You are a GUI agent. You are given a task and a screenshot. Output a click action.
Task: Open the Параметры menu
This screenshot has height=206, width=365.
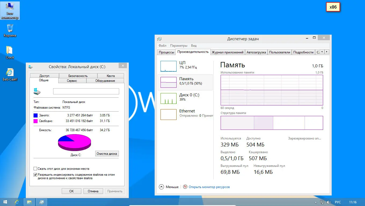(179, 46)
